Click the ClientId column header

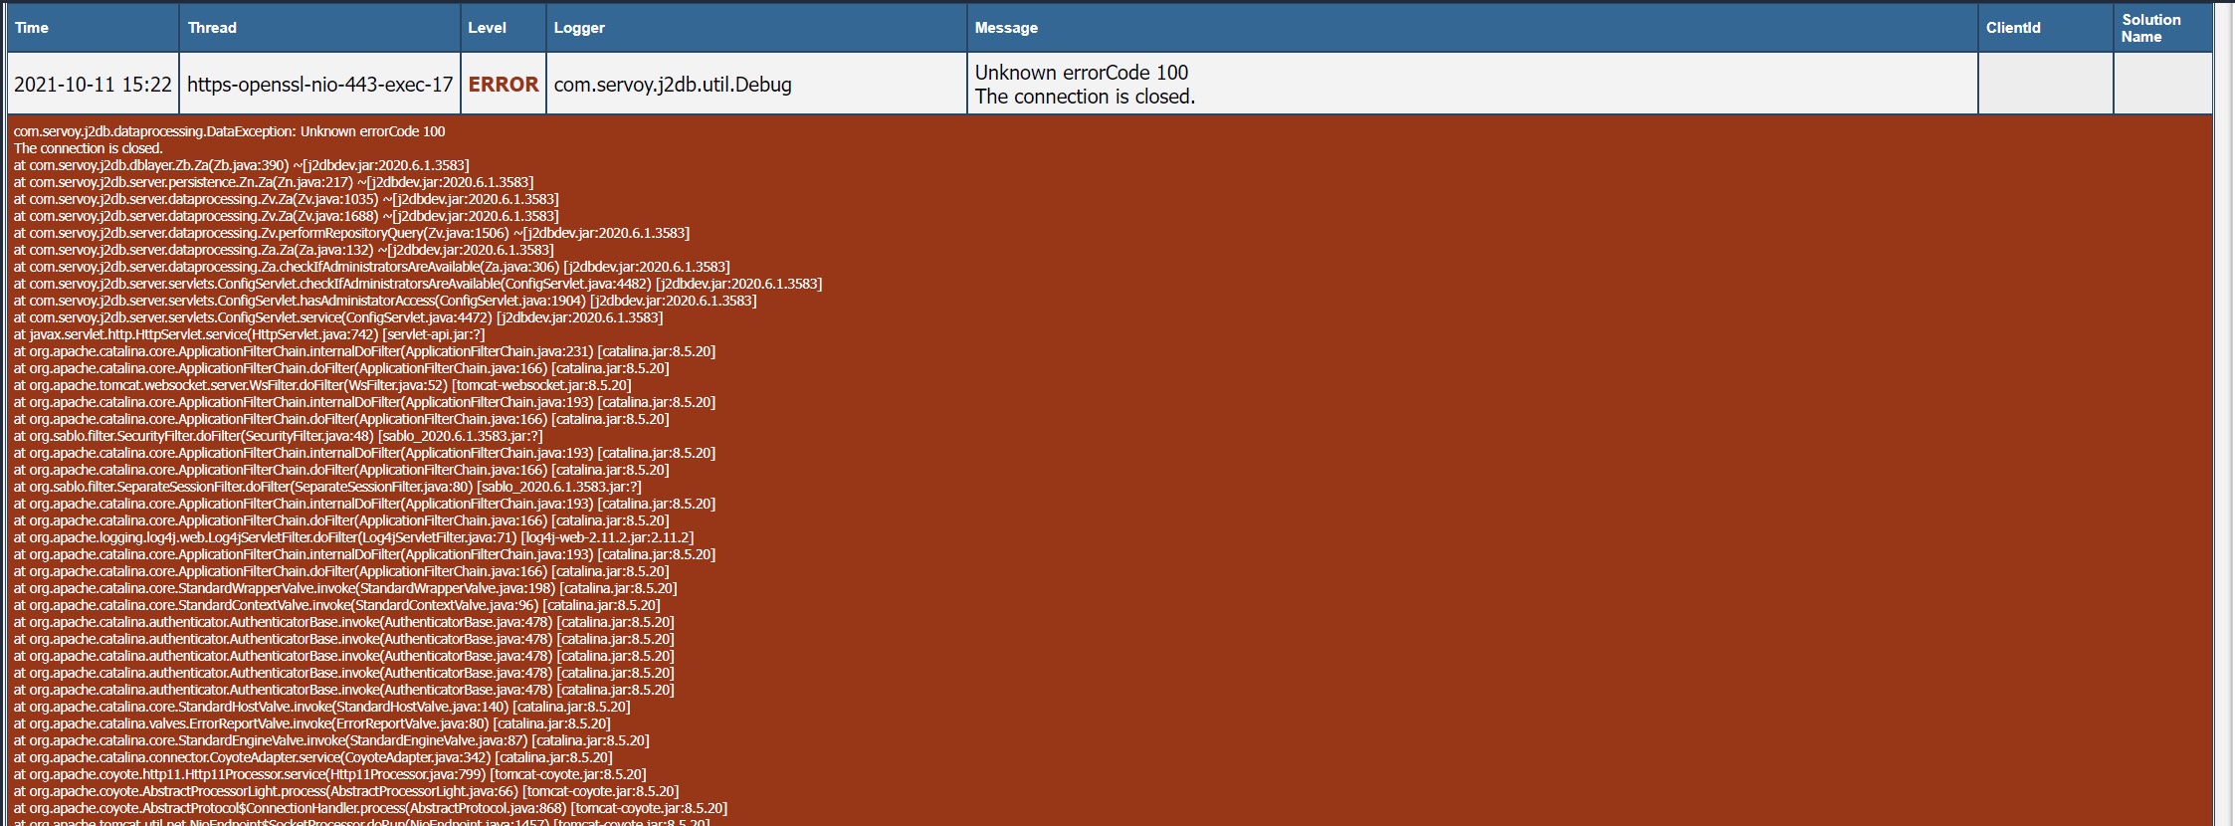coord(2046,28)
